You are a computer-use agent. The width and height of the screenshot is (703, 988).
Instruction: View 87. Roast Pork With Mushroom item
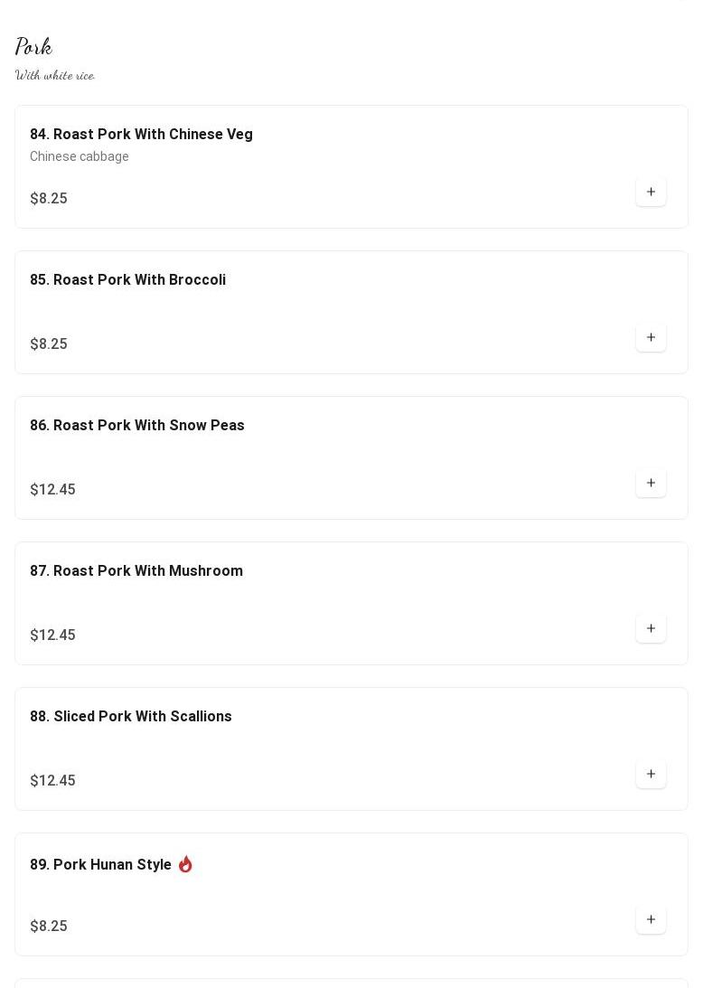136,571
